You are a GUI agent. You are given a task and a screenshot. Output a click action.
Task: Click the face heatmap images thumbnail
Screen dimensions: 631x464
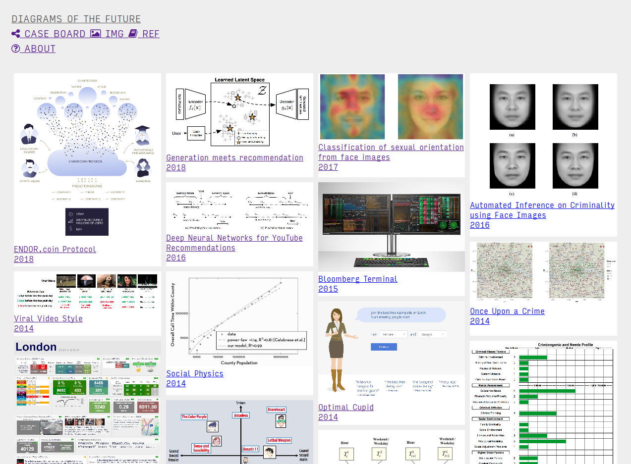pyautogui.click(x=392, y=106)
